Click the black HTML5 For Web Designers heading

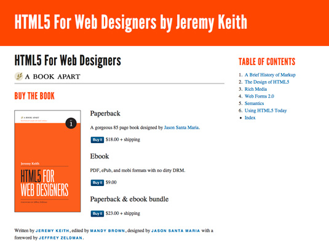point(68,60)
